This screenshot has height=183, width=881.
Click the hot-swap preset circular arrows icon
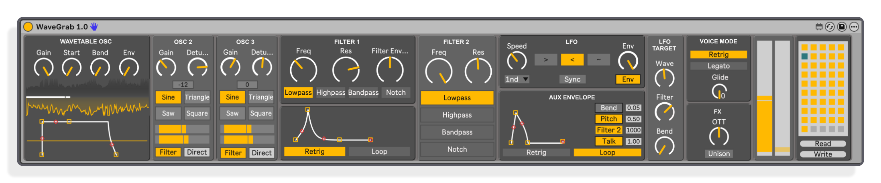(x=830, y=27)
